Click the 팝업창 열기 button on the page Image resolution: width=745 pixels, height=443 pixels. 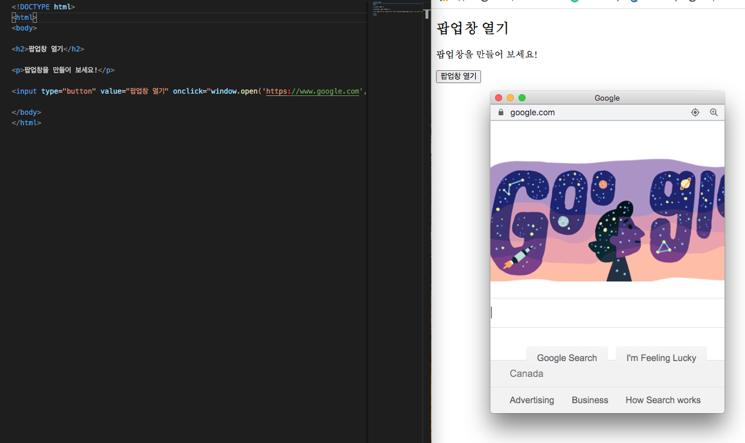[458, 76]
